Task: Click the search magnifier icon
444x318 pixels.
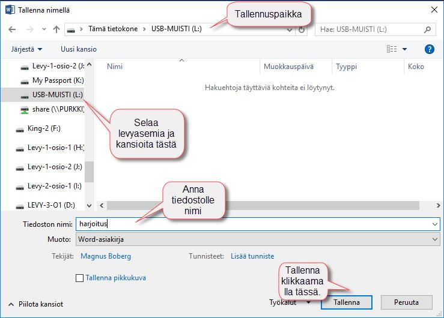Action: (427, 29)
